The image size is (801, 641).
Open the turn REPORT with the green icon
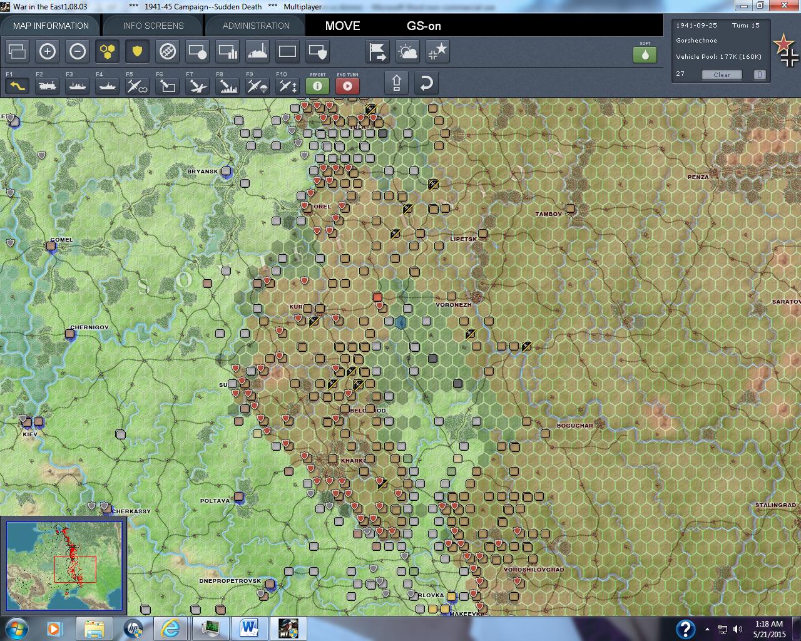pyautogui.click(x=317, y=86)
